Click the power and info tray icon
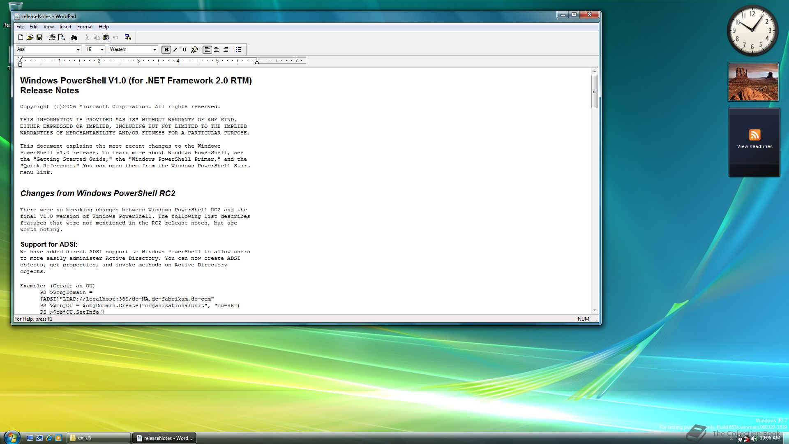The width and height of the screenshot is (789, 444). point(740,439)
